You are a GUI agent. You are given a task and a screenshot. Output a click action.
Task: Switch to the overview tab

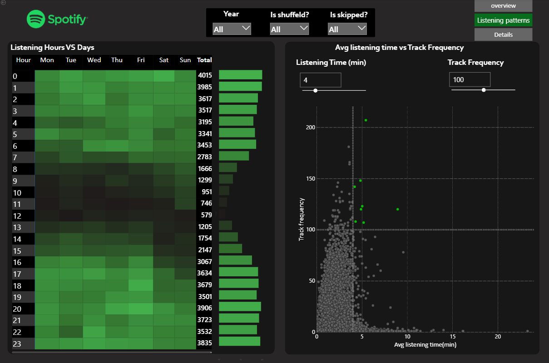(x=503, y=5)
